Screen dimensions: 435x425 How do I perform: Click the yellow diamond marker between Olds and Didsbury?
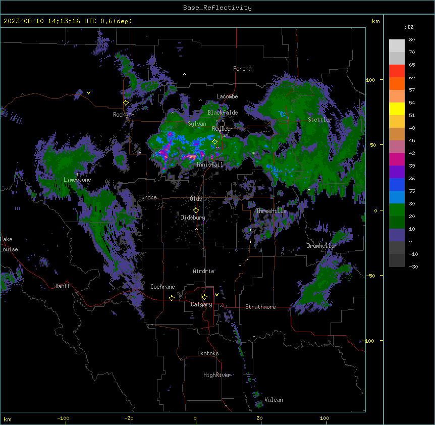coord(196,210)
